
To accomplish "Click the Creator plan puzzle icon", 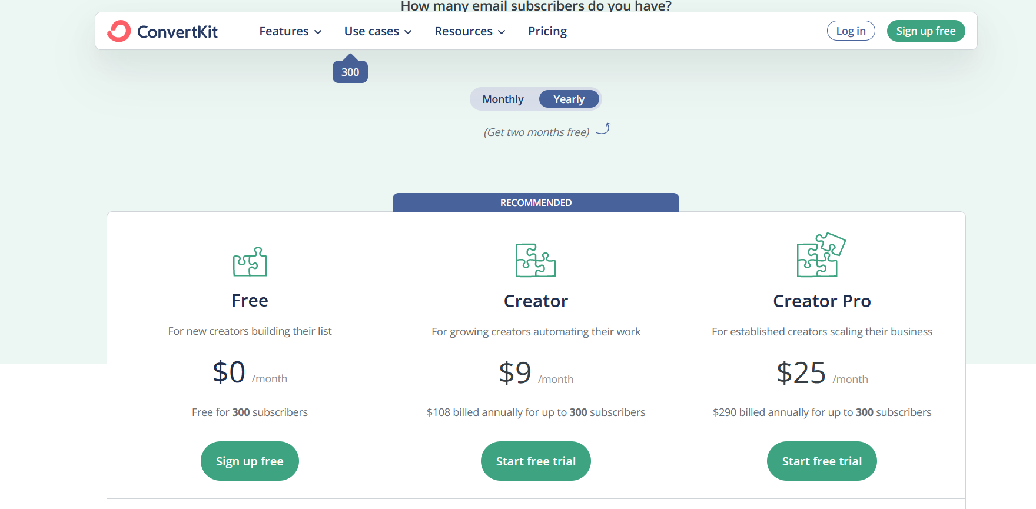I will click(x=536, y=260).
